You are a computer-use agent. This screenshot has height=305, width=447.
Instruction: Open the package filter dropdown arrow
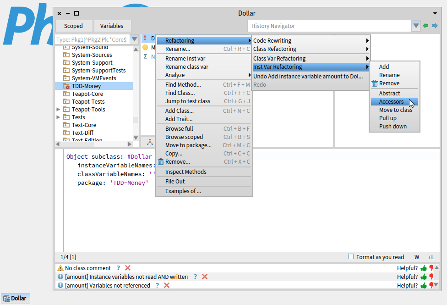pos(135,39)
